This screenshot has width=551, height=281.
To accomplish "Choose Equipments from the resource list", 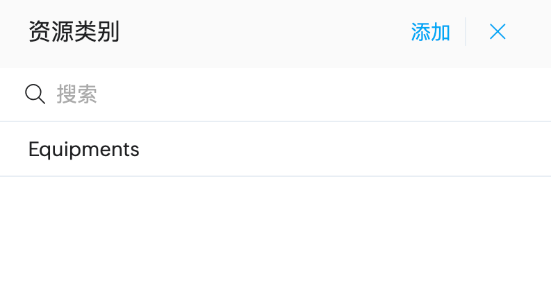I will click(x=84, y=149).
